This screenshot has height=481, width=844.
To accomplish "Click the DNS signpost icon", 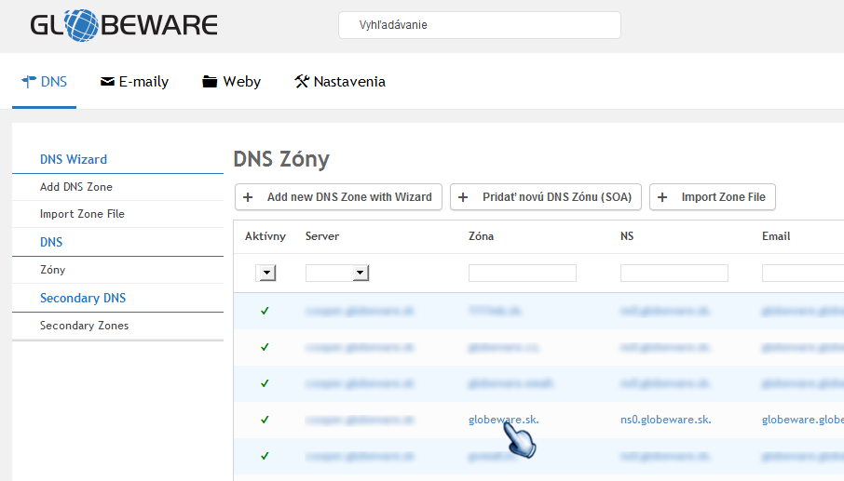I will [x=29, y=81].
